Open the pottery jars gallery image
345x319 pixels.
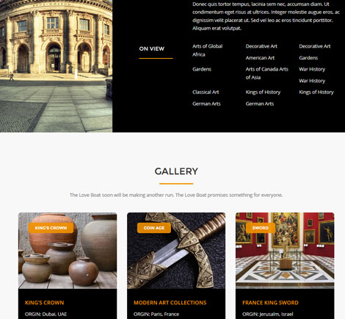pyautogui.click(x=68, y=251)
